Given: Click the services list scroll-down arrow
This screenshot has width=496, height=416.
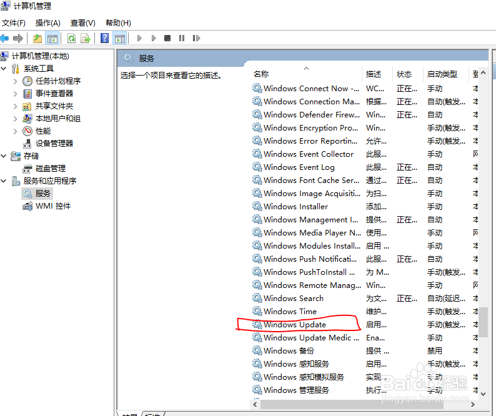Looking at the screenshot, I should click(483, 394).
